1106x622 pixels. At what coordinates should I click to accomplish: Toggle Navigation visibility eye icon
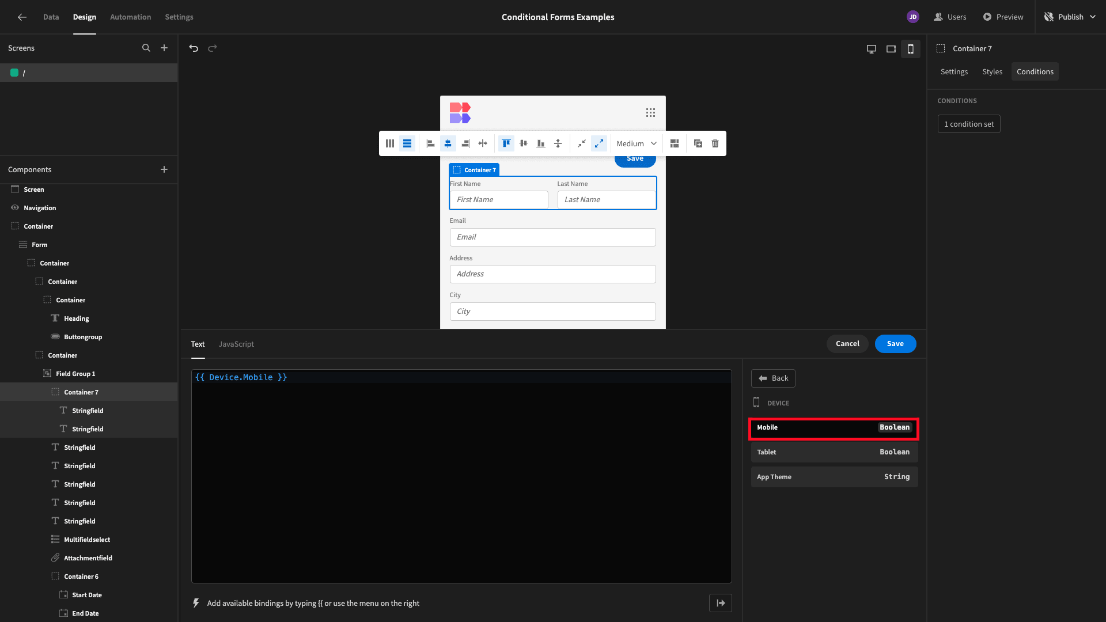[x=15, y=208]
